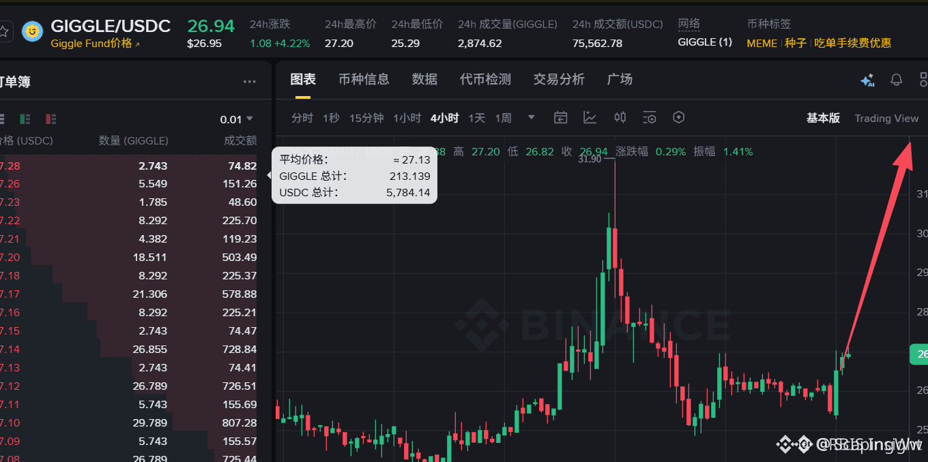The height and width of the screenshot is (462, 928).
Task: Select order row with amount 728.84
Action: (128, 350)
